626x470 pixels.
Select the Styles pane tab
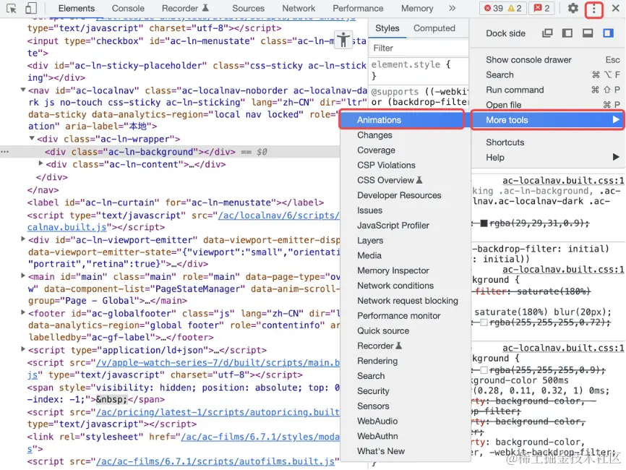click(x=387, y=28)
